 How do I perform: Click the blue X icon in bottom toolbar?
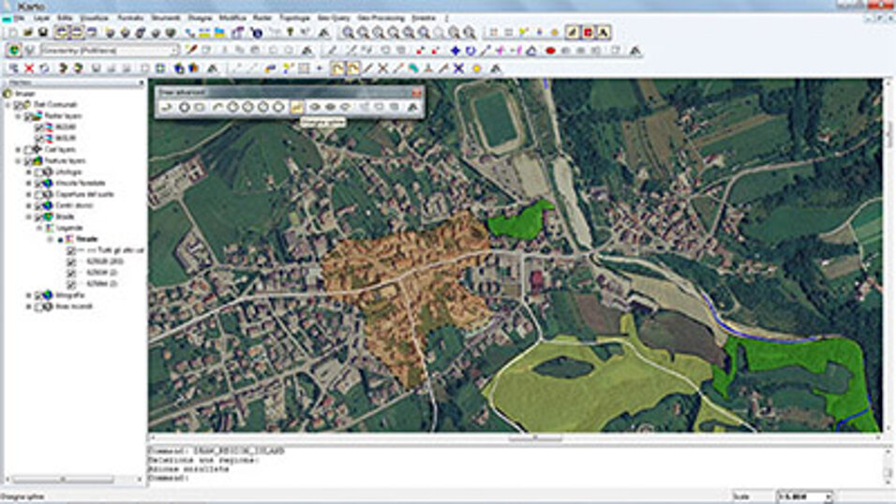point(458,68)
